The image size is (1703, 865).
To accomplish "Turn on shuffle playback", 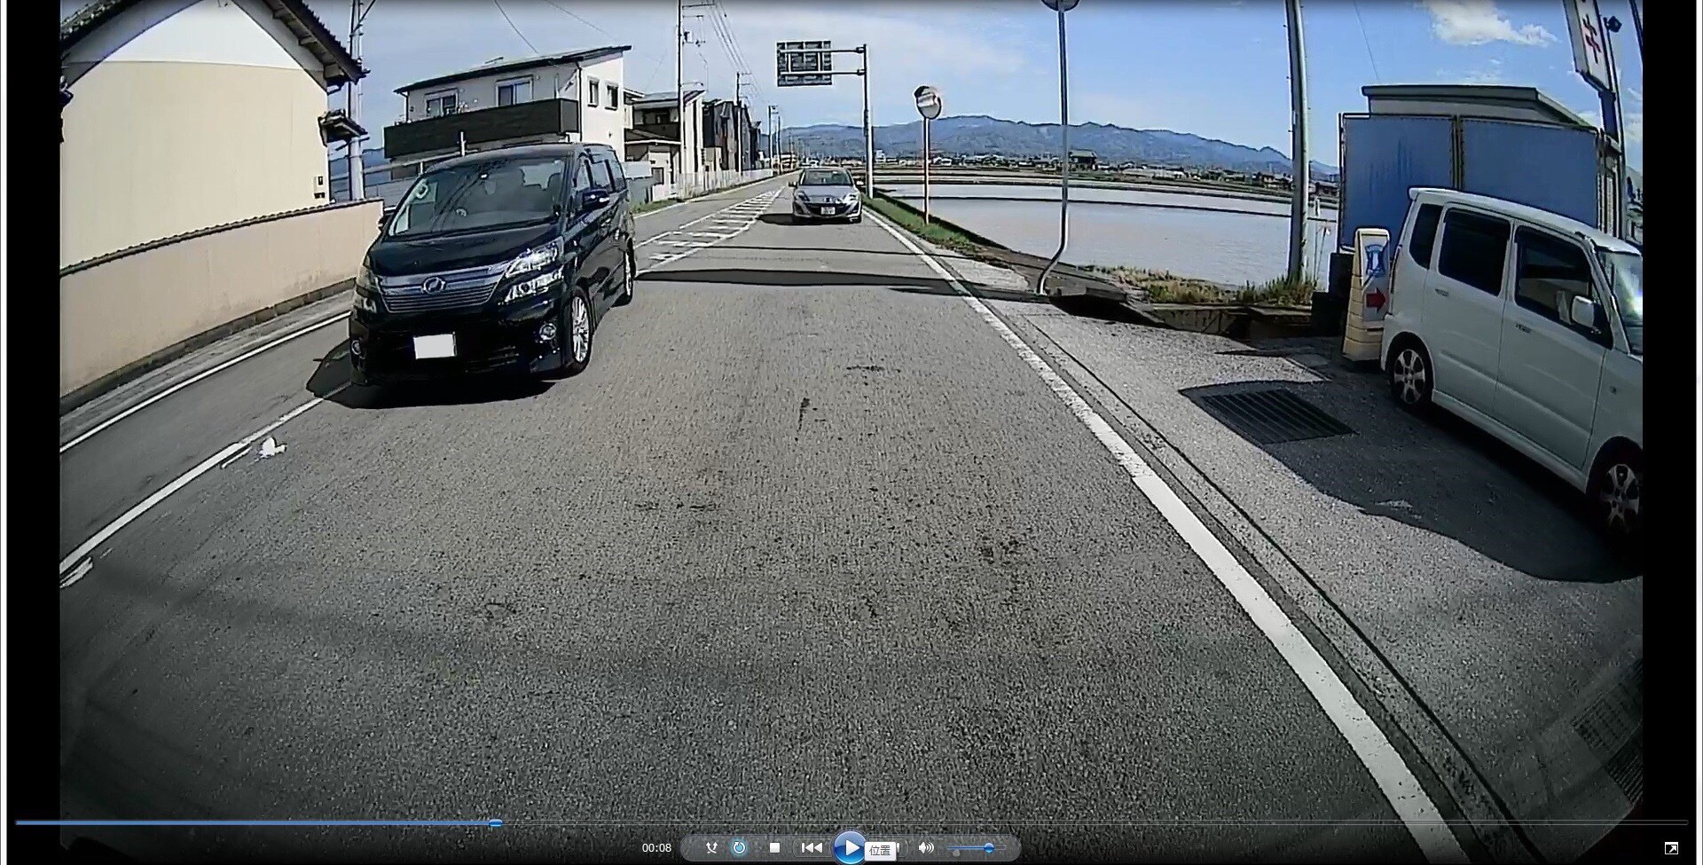I will [x=711, y=847].
